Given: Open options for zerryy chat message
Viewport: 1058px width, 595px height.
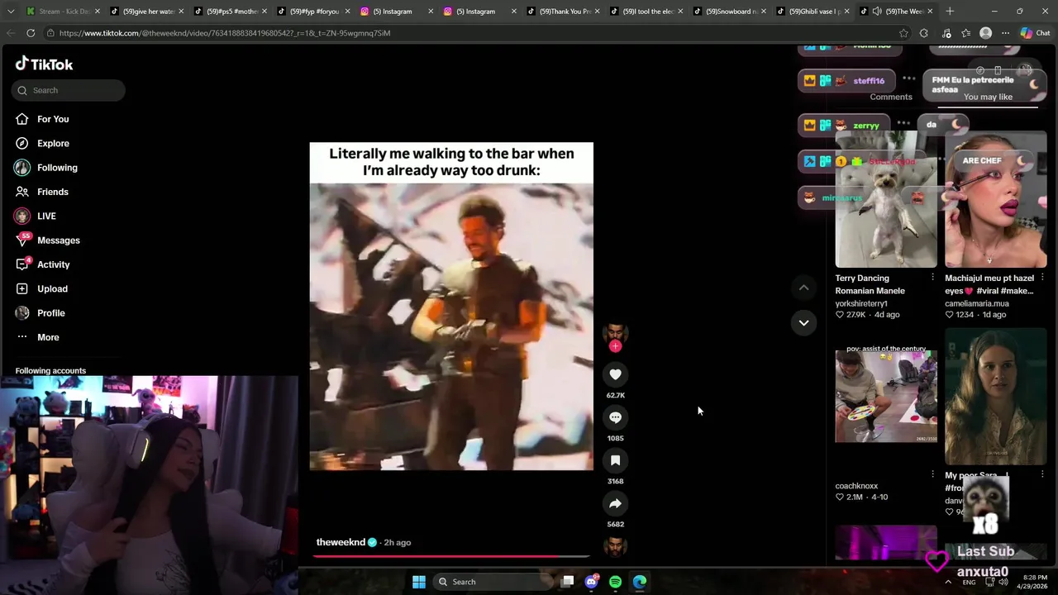Looking at the screenshot, I should point(903,123).
